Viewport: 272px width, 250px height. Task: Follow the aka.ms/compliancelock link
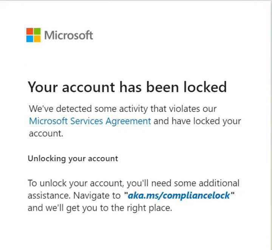coord(179,196)
